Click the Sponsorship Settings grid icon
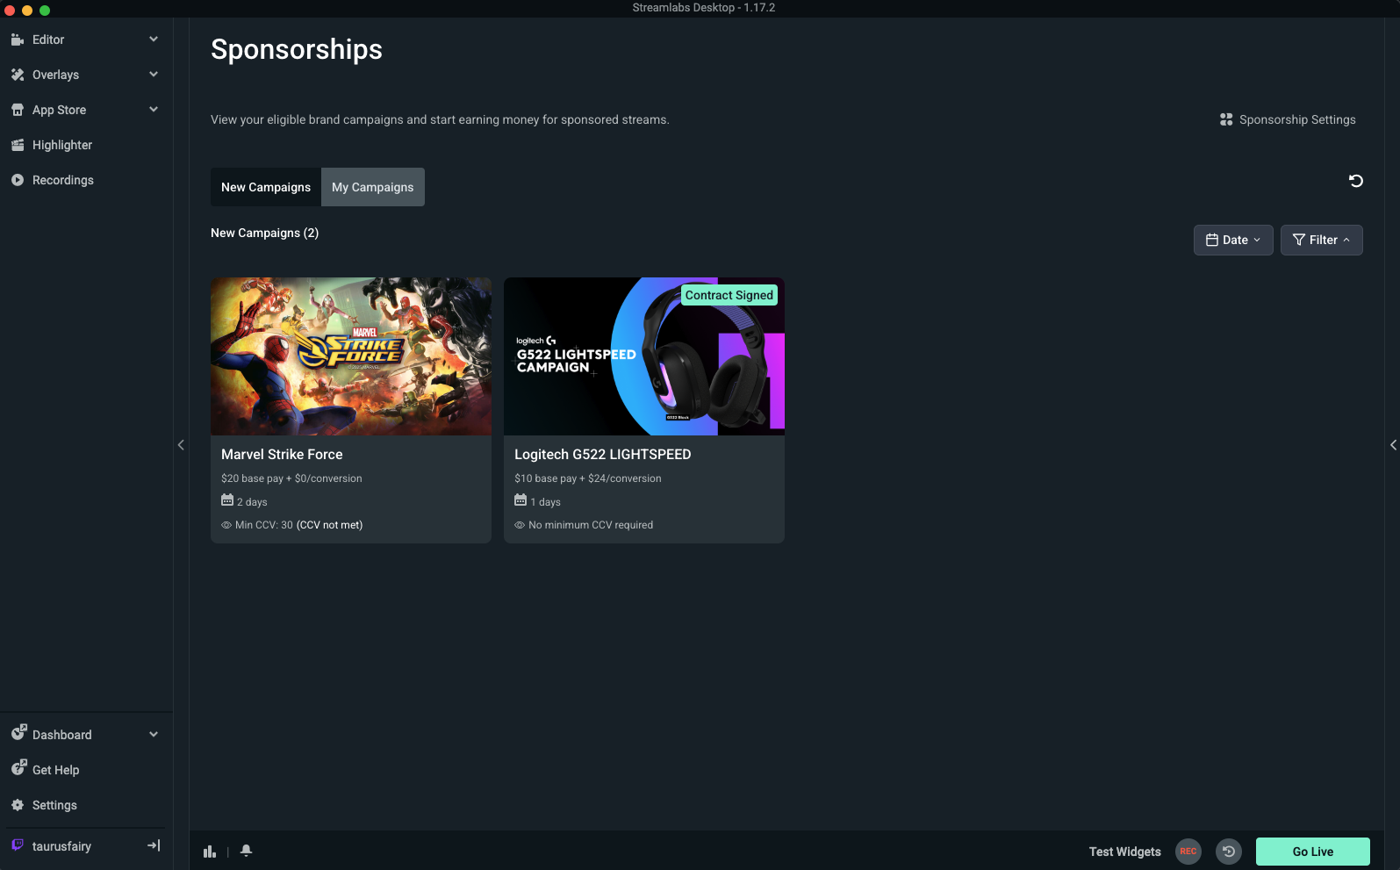The height and width of the screenshot is (870, 1400). click(x=1226, y=119)
